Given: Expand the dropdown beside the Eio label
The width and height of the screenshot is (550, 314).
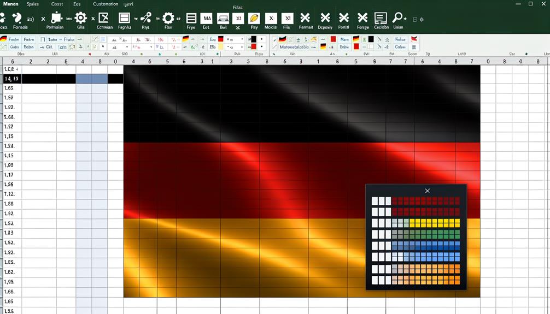Looking at the screenshot, I should coord(242,39).
